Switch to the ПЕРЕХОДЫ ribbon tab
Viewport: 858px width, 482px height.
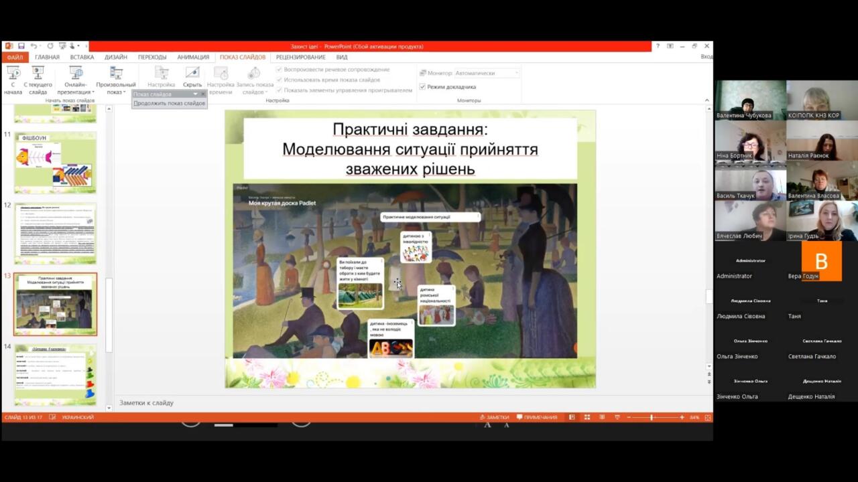click(152, 57)
